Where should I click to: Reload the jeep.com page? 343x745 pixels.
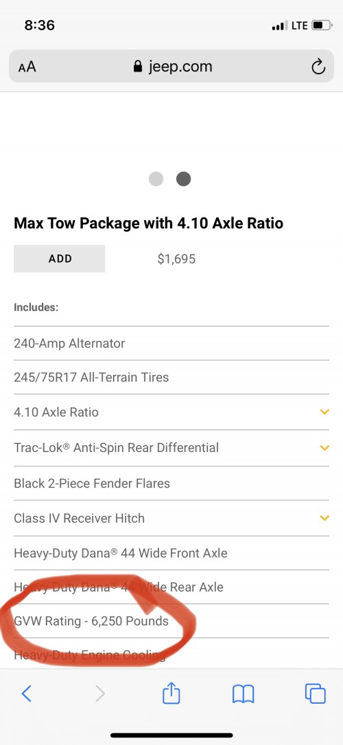click(318, 67)
